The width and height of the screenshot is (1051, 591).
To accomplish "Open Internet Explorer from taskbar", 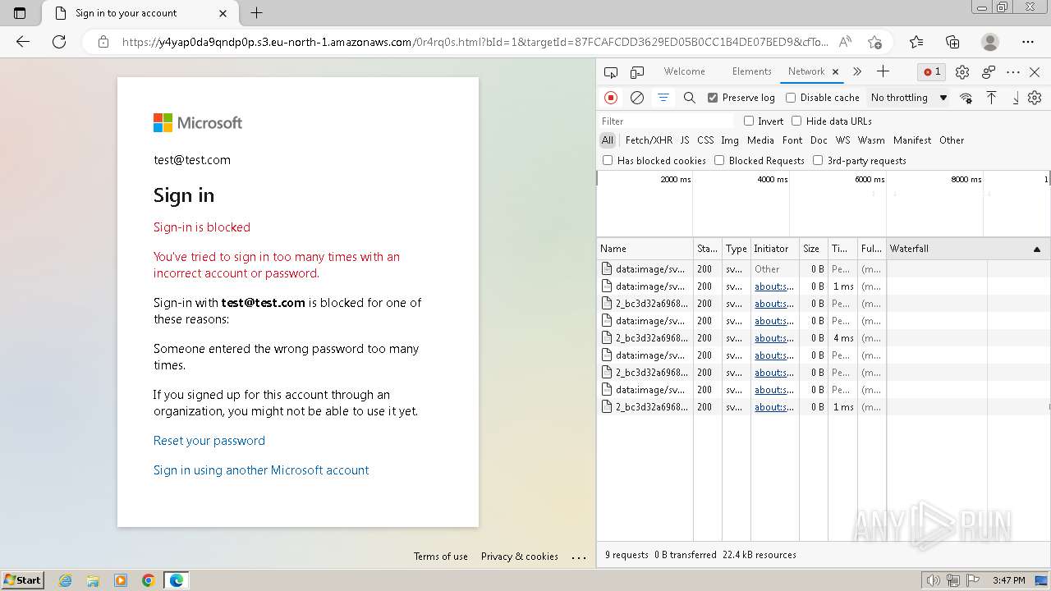I will tap(65, 580).
